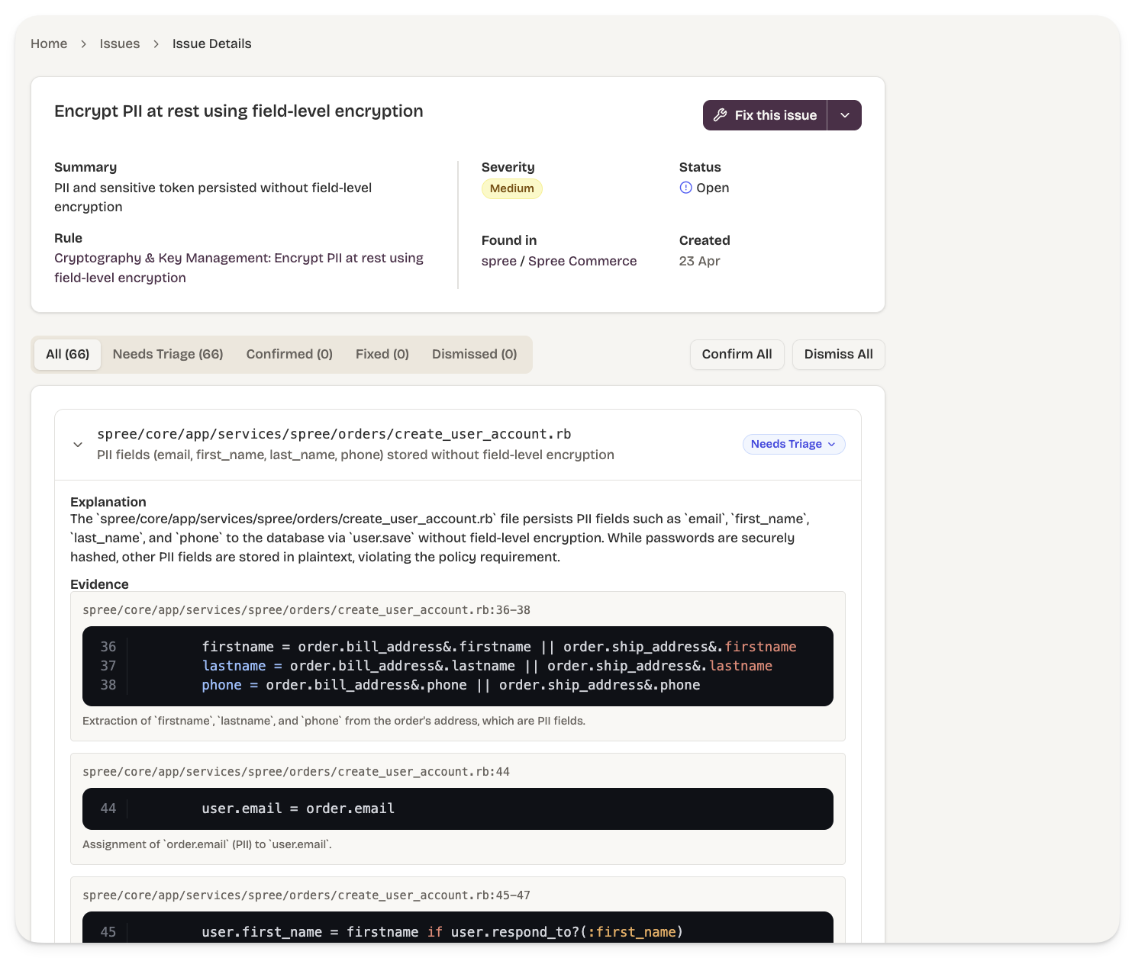Image resolution: width=1135 pixels, height=958 pixels.
Task: Go to Issues in the breadcrumb
Action: click(x=120, y=43)
